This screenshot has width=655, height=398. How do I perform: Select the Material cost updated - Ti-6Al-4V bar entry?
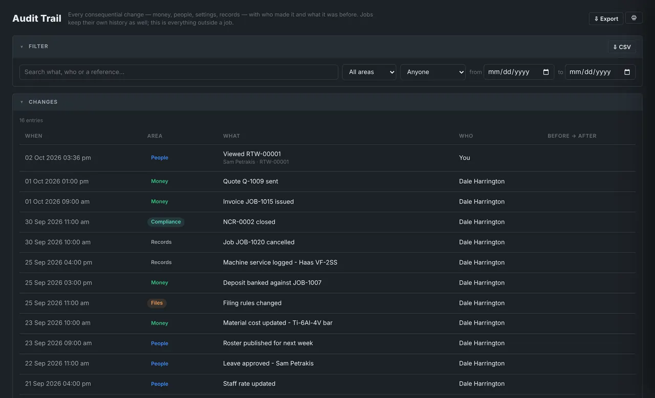[x=327, y=323]
